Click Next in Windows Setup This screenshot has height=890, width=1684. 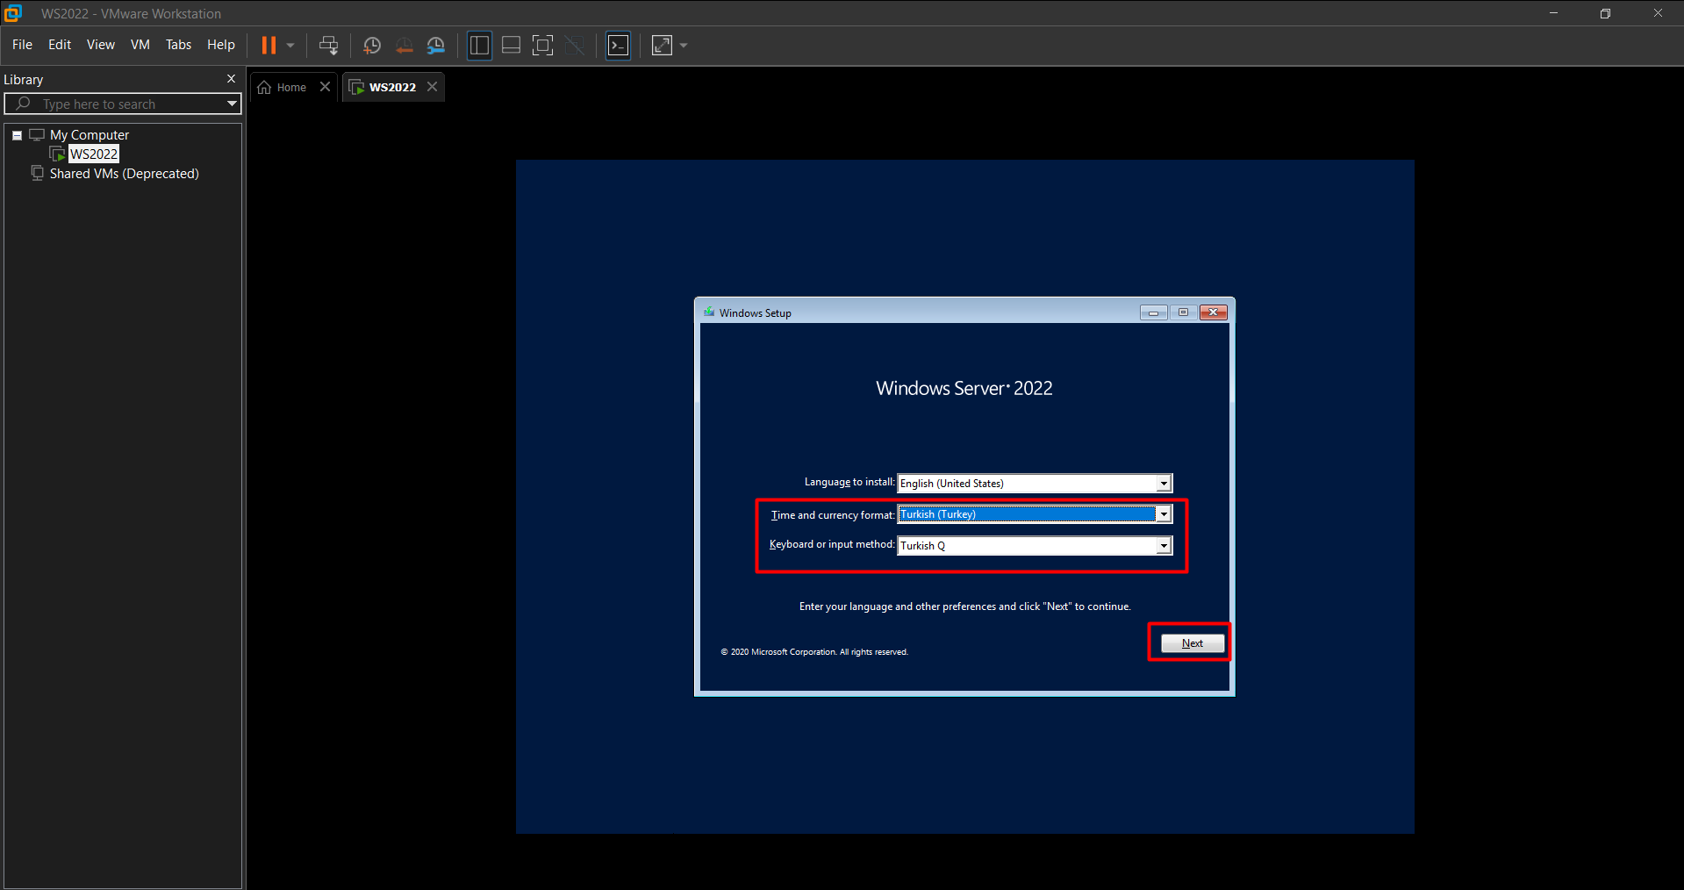(x=1193, y=643)
